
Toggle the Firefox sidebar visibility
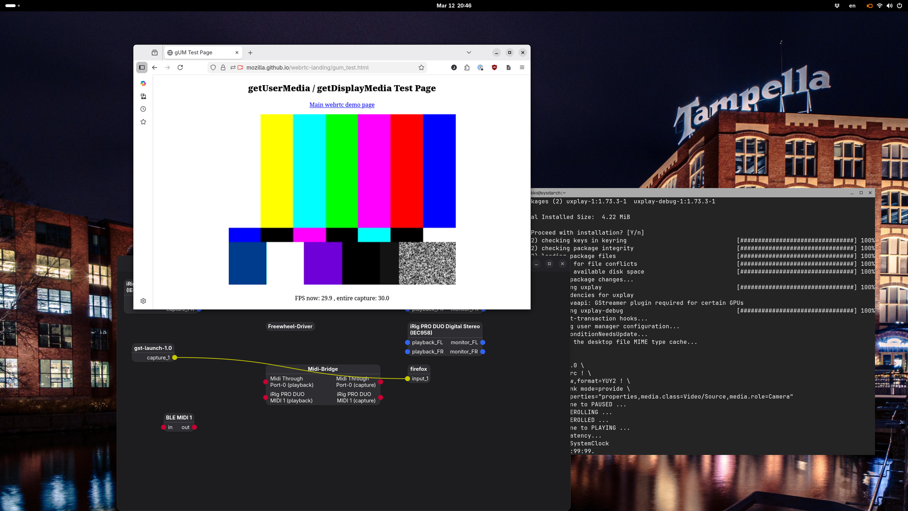click(142, 68)
